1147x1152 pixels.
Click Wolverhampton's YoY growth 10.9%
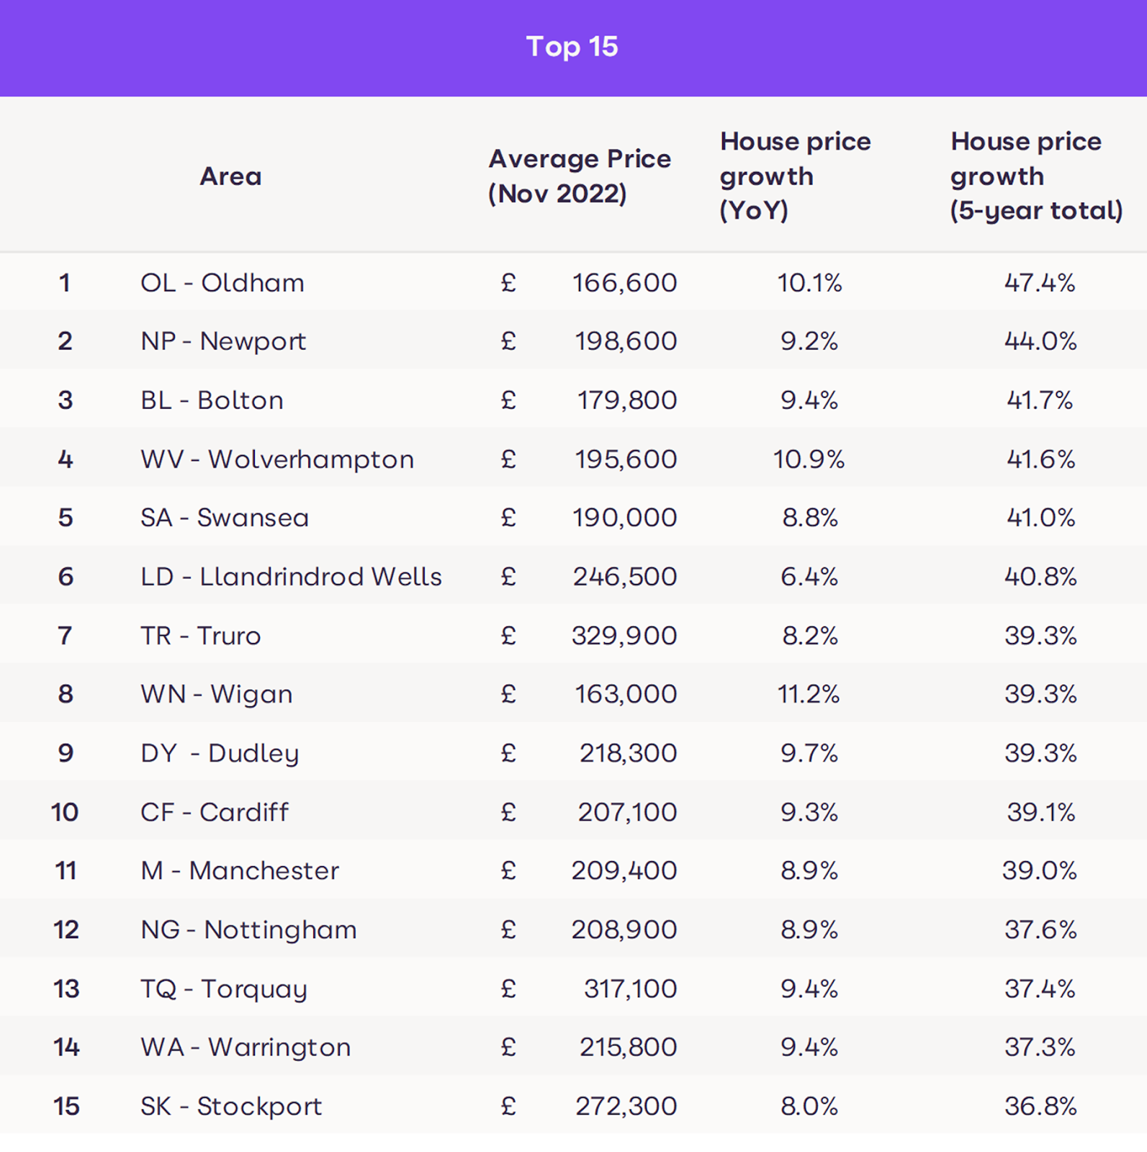809,459
